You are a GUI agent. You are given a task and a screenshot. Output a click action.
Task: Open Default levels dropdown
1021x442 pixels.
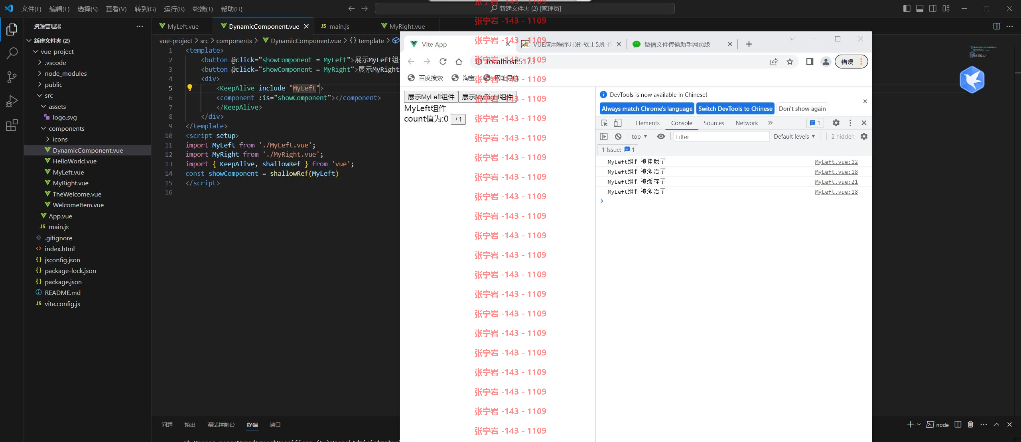pos(794,136)
